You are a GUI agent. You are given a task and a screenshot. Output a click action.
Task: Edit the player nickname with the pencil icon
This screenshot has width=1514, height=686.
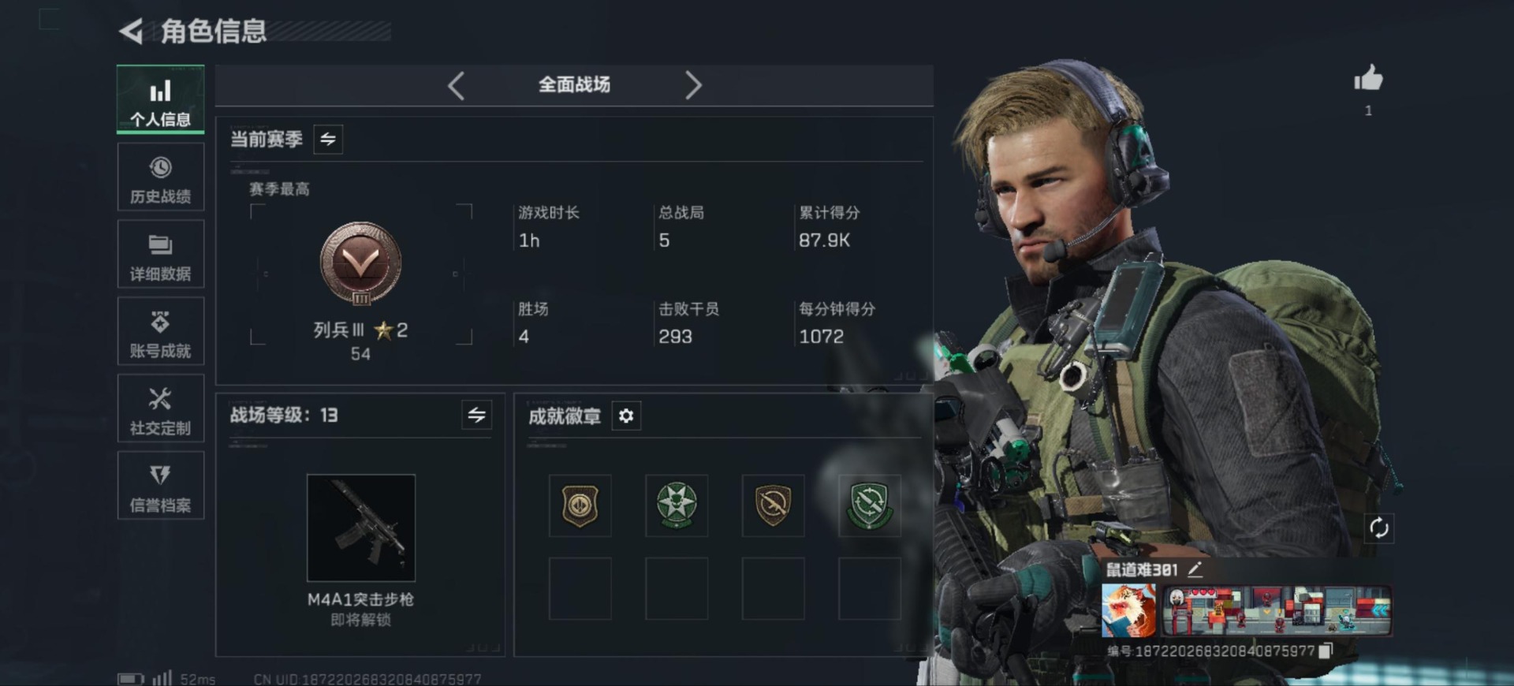coord(1195,569)
